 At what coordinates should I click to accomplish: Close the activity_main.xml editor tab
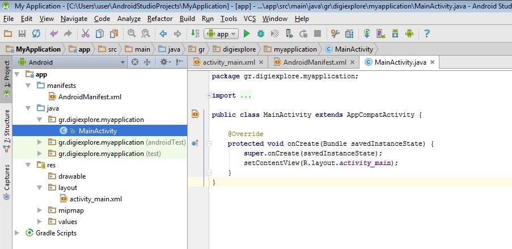coord(261,62)
